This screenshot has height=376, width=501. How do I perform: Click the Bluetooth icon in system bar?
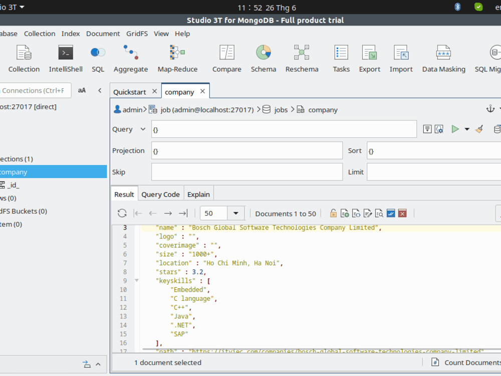pos(457,7)
